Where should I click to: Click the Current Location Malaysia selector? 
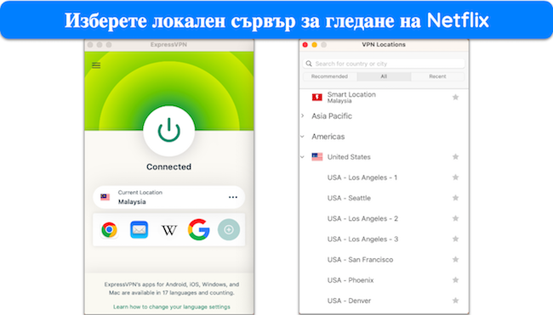[x=169, y=197]
